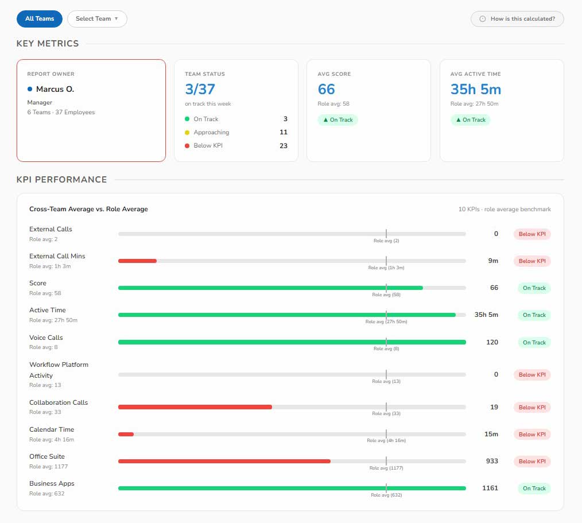Click the Business Apps KPI label
The height and width of the screenshot is (523, 582).
pyautogui.click(x=52, y=483)
